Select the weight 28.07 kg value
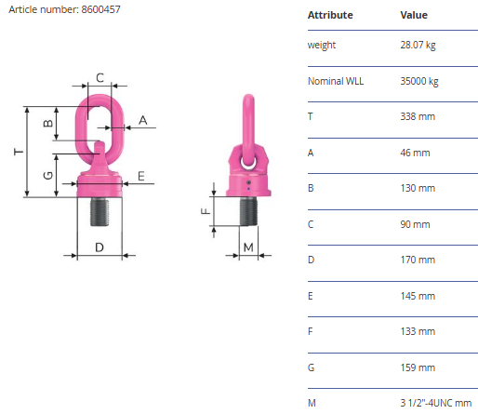Viewport: 478px width, 414px height. click(x=418, y=46)
